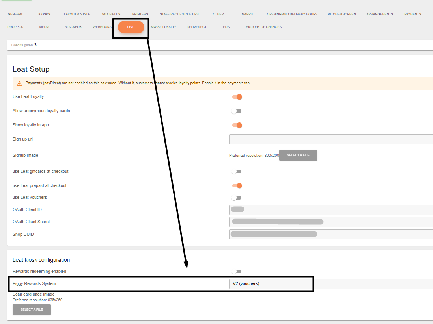Enable Allow anonymous loyalty cards
The height and width of the screenshot is (324, 433).
[237, 111]
